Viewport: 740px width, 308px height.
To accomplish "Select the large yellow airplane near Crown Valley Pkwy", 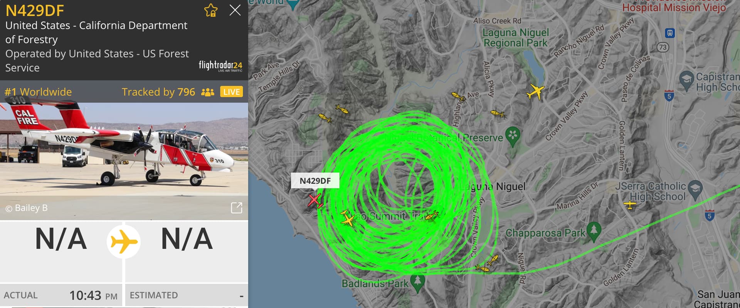I will point(535,92).
